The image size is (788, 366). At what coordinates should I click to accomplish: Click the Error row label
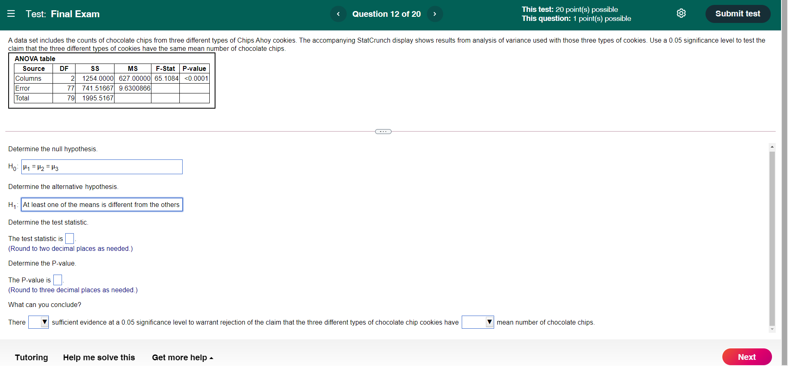click(x=23, y=88)
